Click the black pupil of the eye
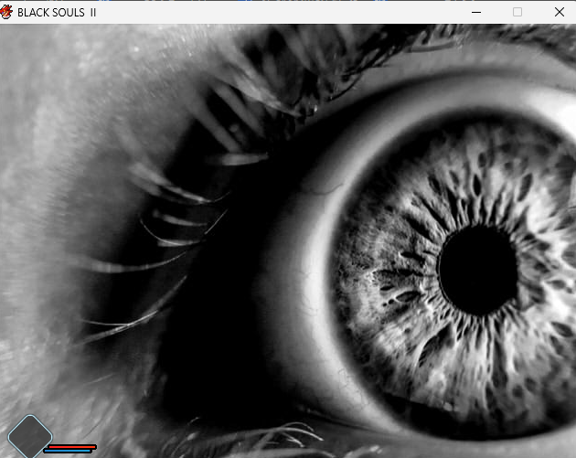 click(x=478, y=270)
